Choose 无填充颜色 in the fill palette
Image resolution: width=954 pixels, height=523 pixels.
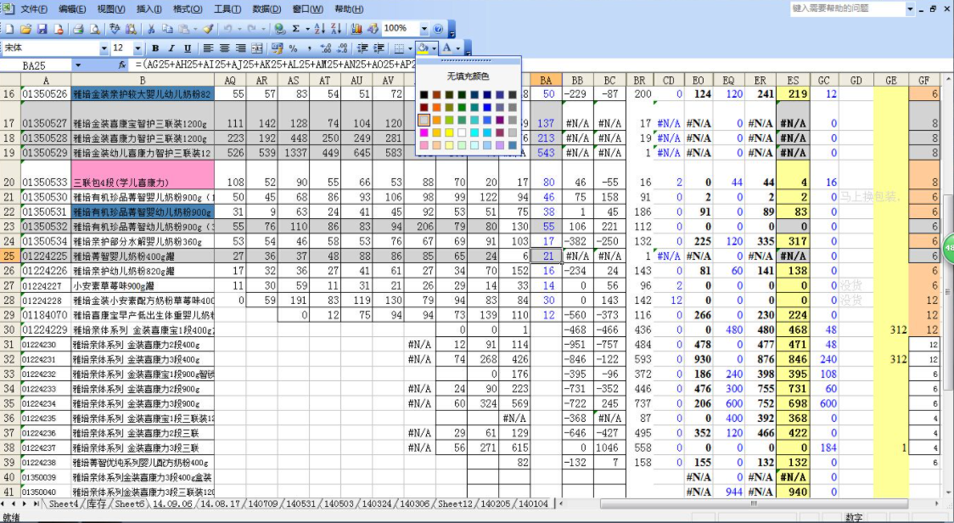click(469, 75)
